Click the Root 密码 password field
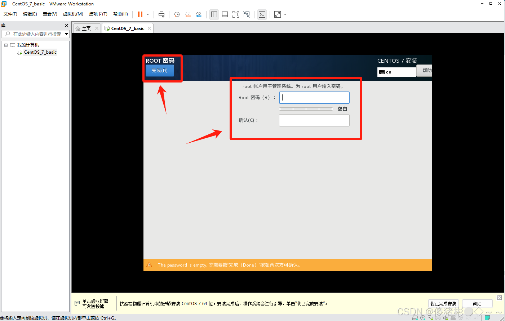 (x=314, y=98)
